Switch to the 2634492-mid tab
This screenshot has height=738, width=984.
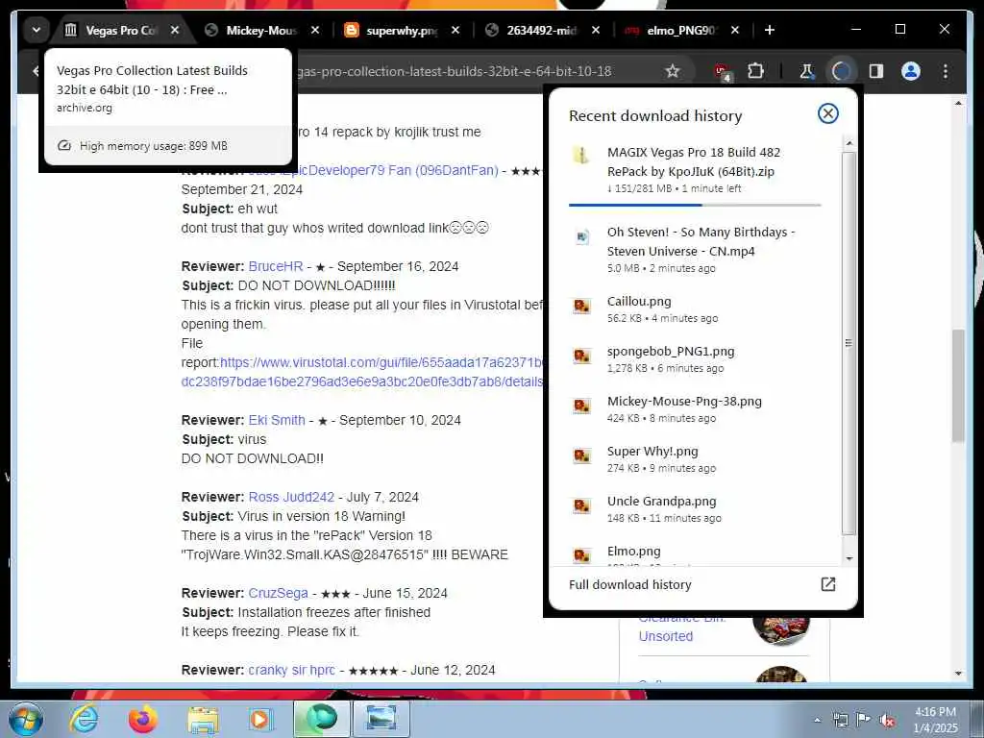(x=542, y=30)
